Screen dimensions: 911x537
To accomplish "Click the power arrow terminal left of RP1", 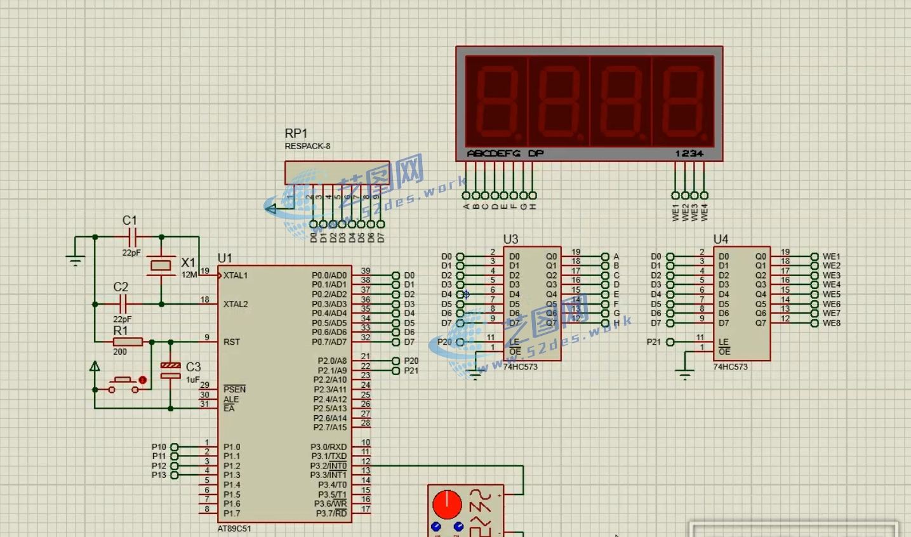I will [x=271, y=208].
